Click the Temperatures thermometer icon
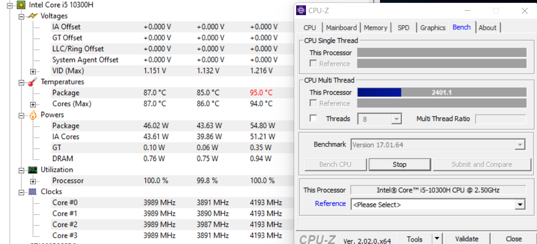This screenshot has width=537, height=244. (33, 81)
